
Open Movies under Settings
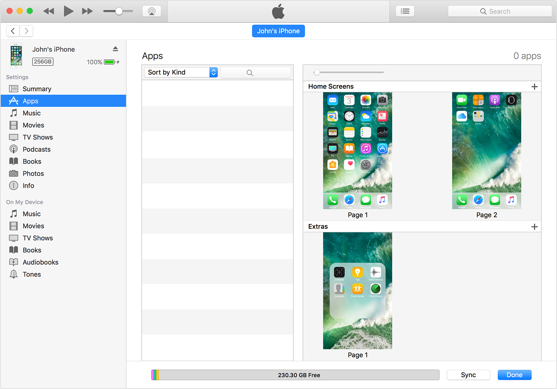point(63,125)
